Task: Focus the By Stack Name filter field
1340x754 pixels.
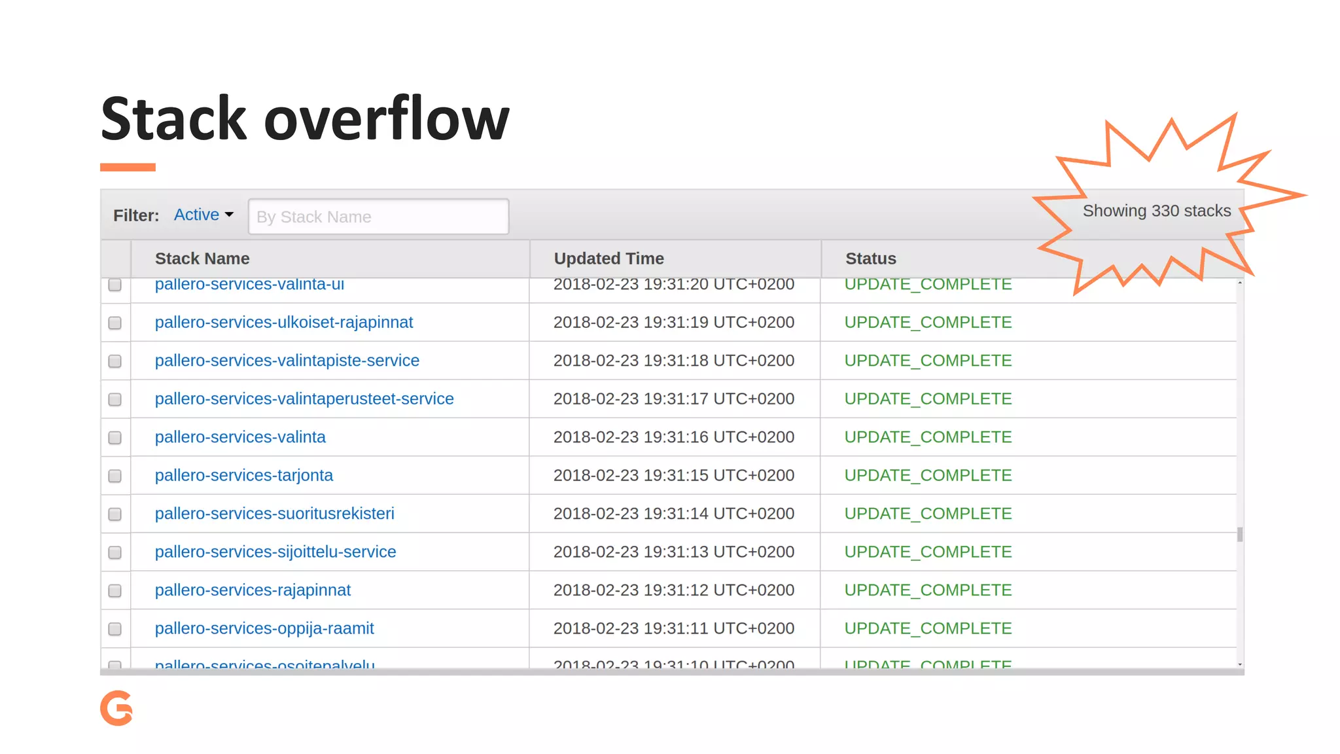Action: 378,217
